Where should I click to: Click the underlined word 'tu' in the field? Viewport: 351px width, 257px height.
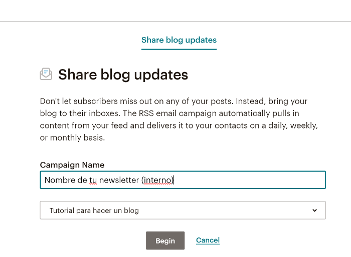93,180
